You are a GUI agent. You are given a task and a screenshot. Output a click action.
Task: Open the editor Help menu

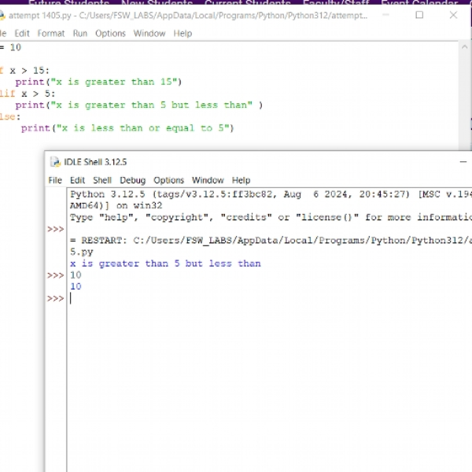point(183,33)
